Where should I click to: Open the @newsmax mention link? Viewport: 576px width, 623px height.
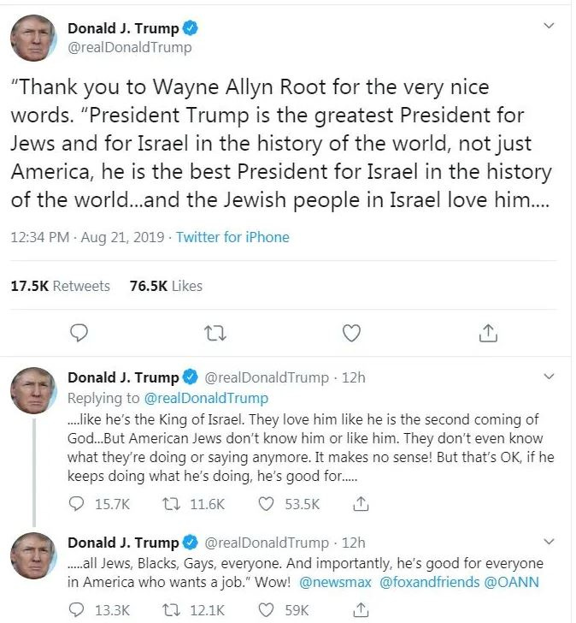(335, 582)
